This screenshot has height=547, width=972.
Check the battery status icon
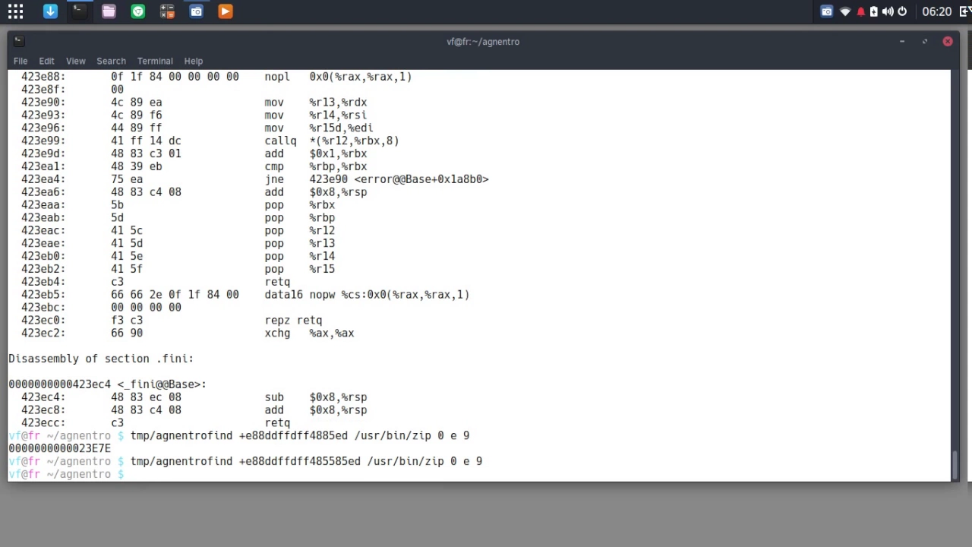pyautogui.click(x=873, y=11)
